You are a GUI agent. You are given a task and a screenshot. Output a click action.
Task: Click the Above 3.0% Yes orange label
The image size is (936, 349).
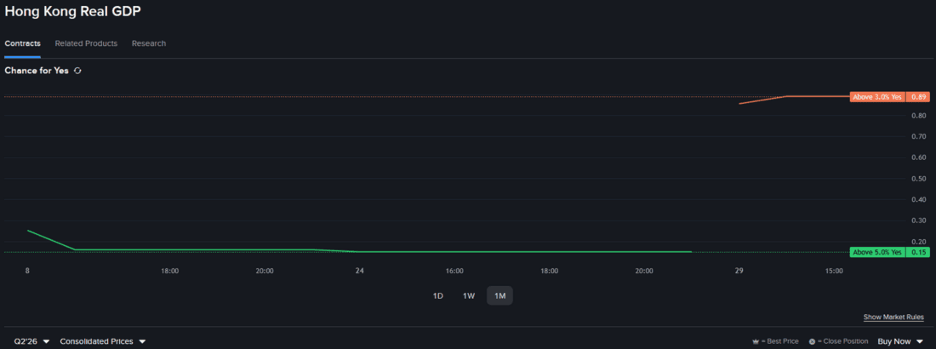[x=877, y=97]
